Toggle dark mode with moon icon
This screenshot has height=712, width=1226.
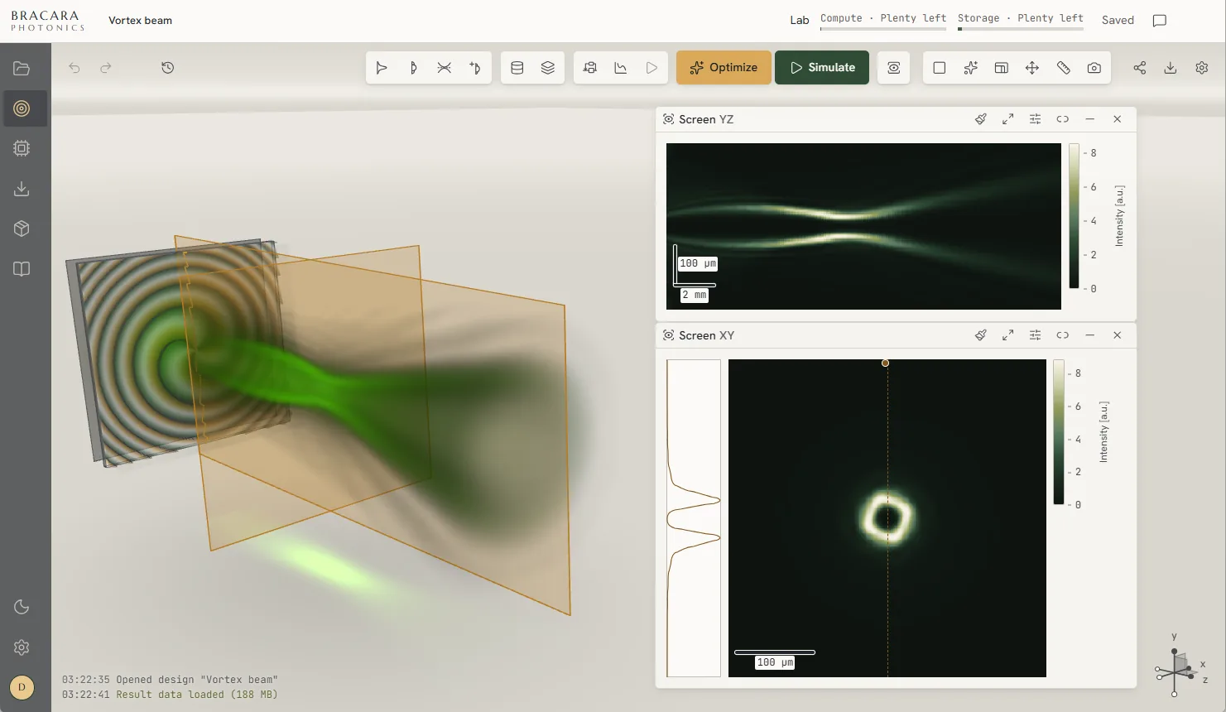[22, 607]
